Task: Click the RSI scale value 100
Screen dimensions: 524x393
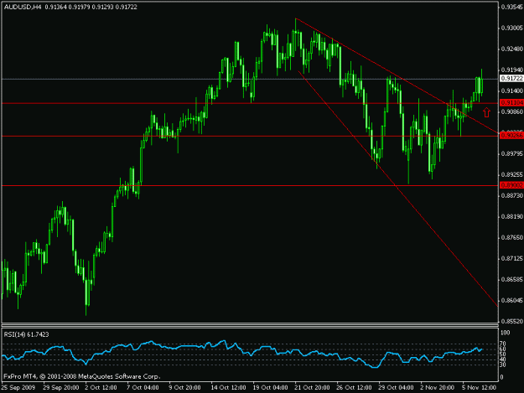Action: tap(506, 333)
